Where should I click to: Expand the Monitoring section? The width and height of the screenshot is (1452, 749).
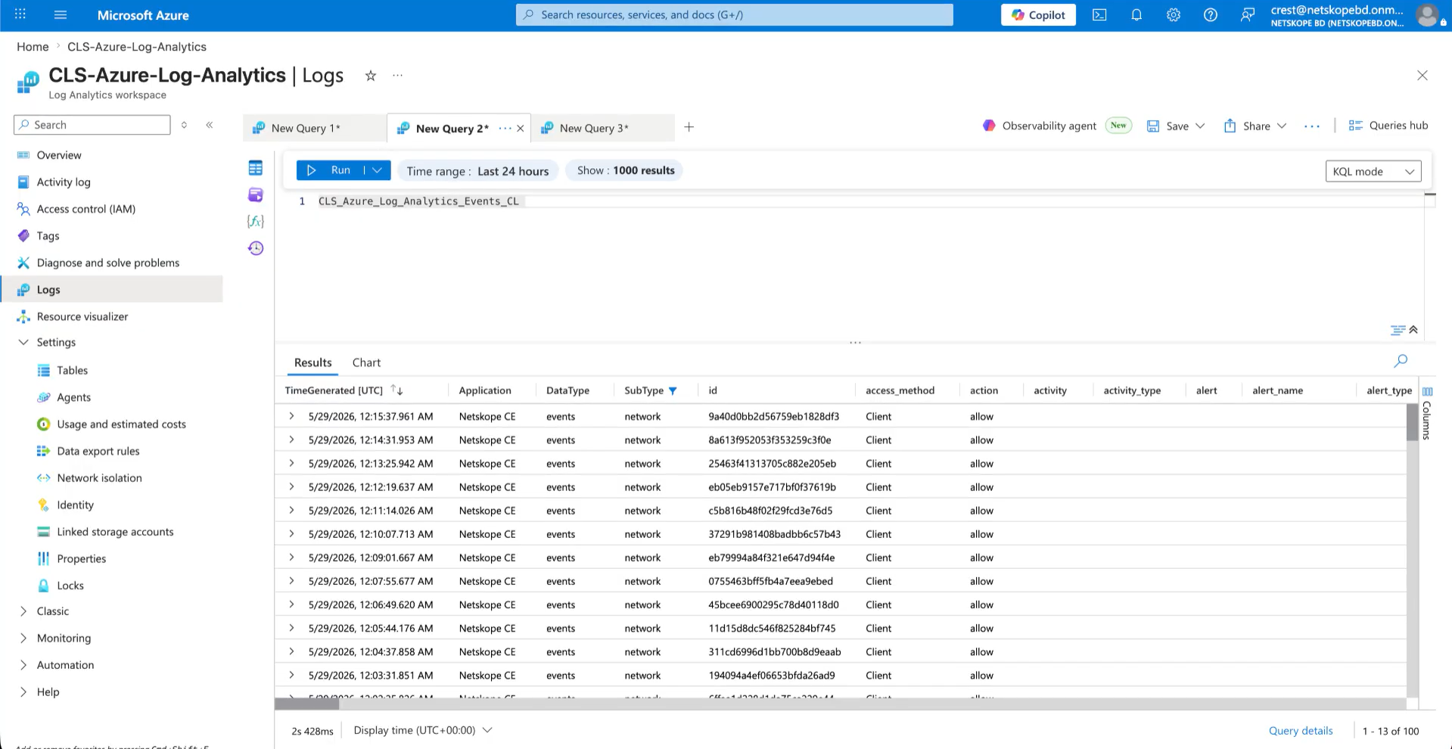[23, 638]
